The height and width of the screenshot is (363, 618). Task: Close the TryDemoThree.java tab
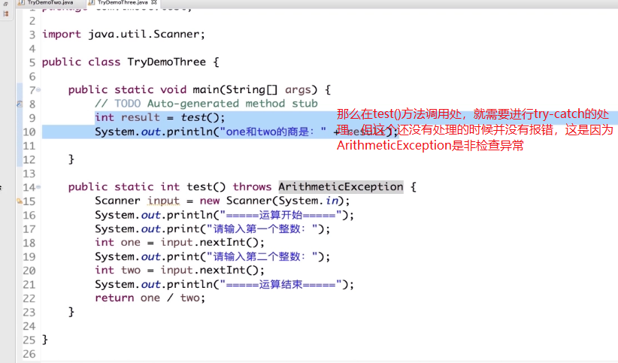154,2
